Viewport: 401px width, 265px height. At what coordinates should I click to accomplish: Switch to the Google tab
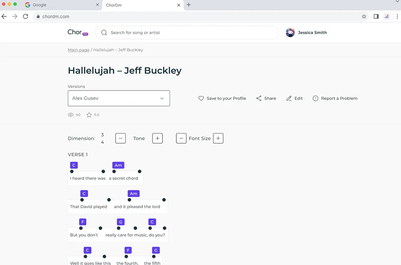(x=61, y=5)
